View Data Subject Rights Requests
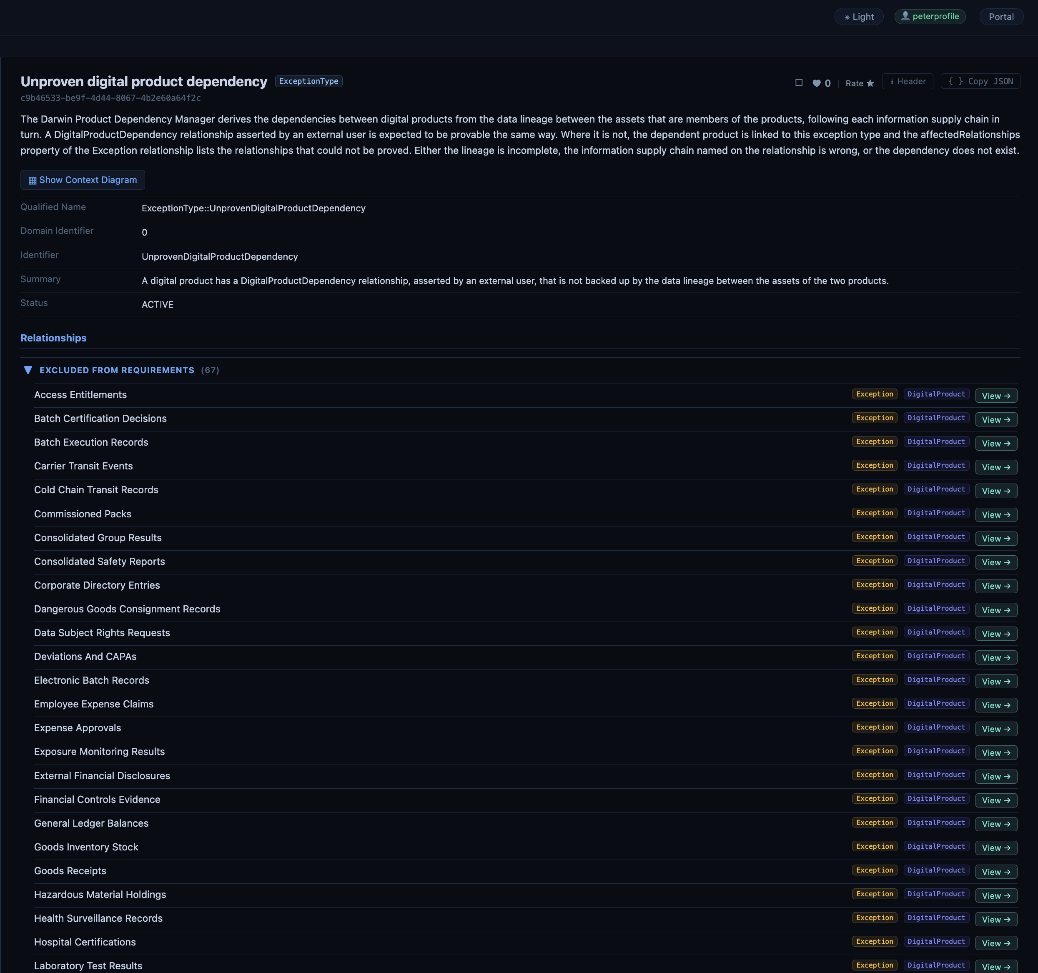 click(996, 634)
